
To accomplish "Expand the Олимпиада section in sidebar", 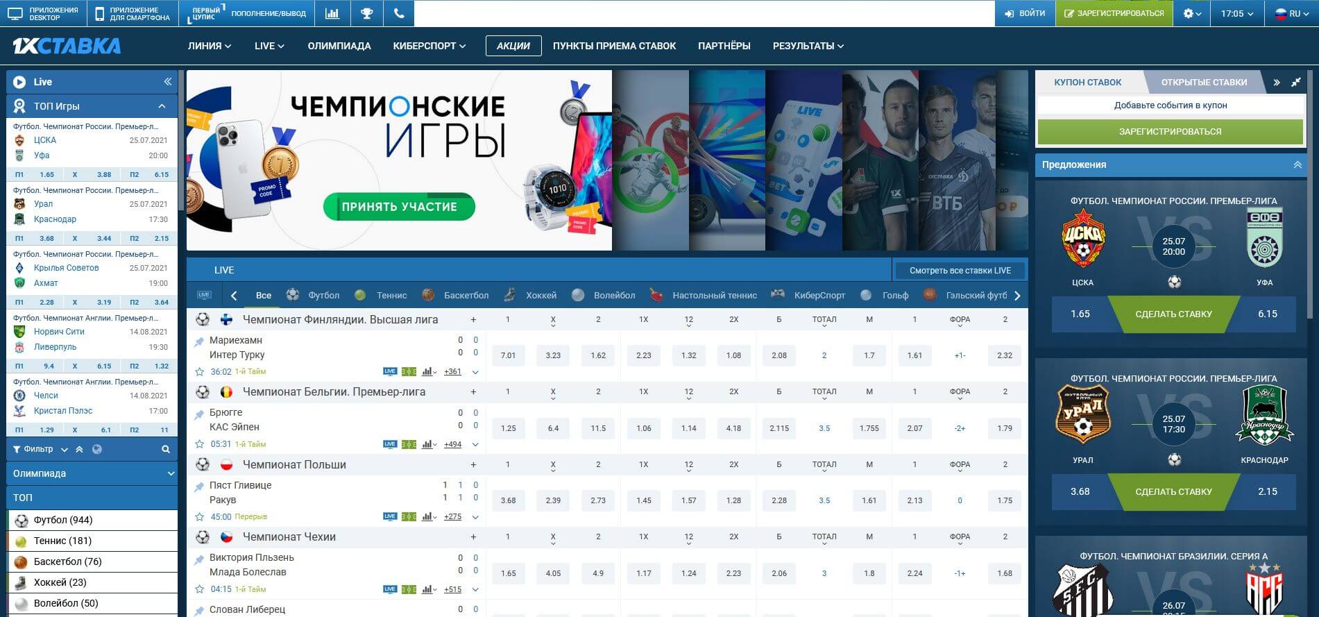I will (x=92, y=473).
